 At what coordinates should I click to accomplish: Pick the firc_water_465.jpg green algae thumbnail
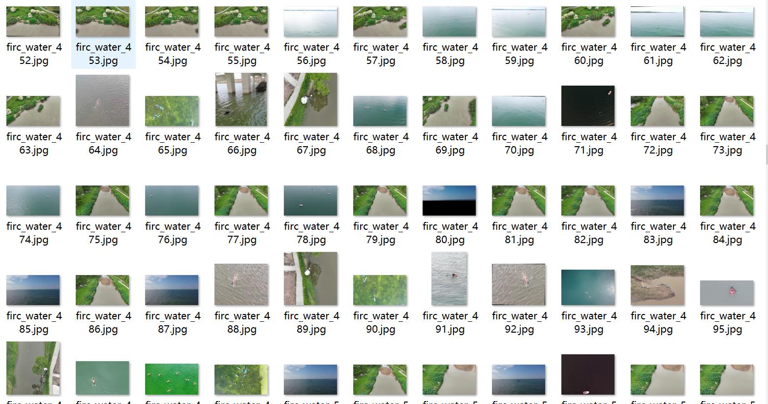point(172,111)
